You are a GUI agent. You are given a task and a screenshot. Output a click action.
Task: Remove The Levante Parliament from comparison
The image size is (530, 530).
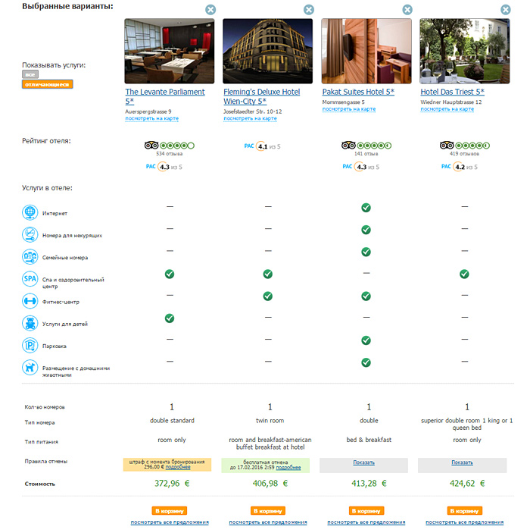coord(210,10)
